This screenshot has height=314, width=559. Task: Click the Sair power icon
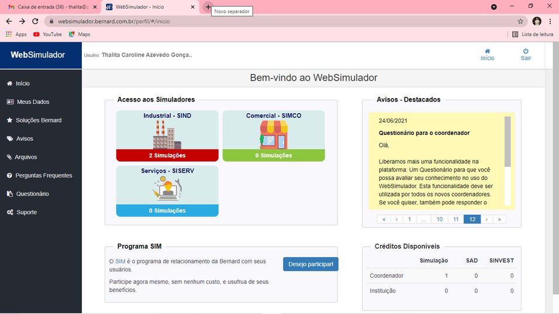coord(526,51)
